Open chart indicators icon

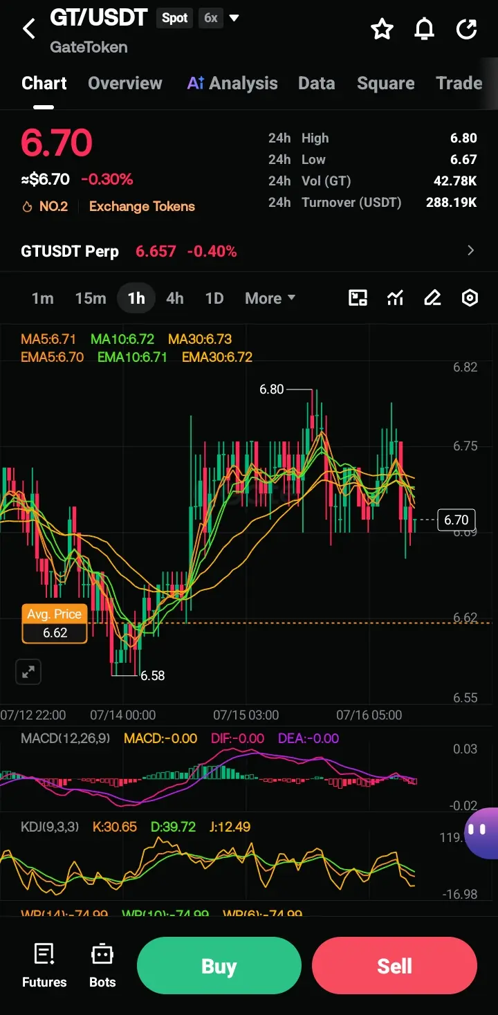click(395, 298)
